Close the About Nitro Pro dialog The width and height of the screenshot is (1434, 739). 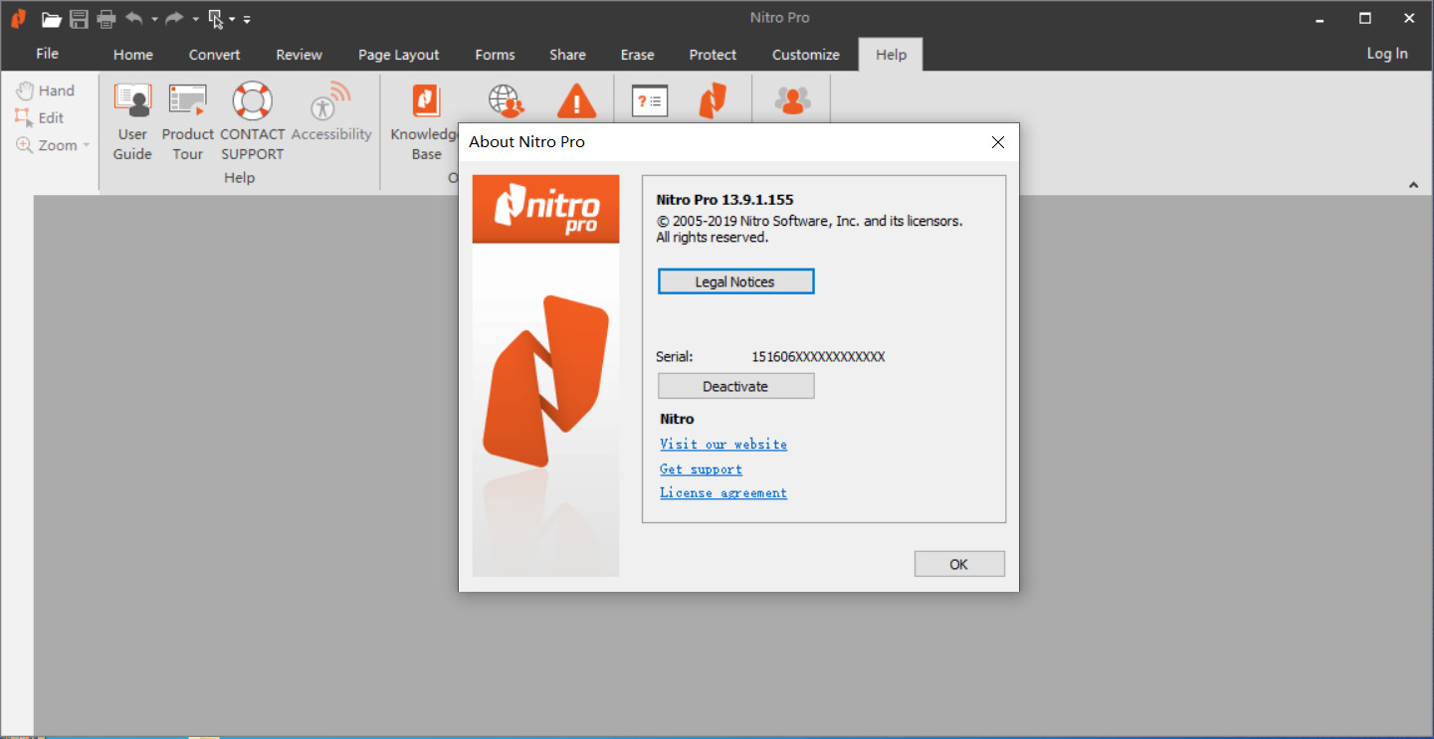[998, 142]
